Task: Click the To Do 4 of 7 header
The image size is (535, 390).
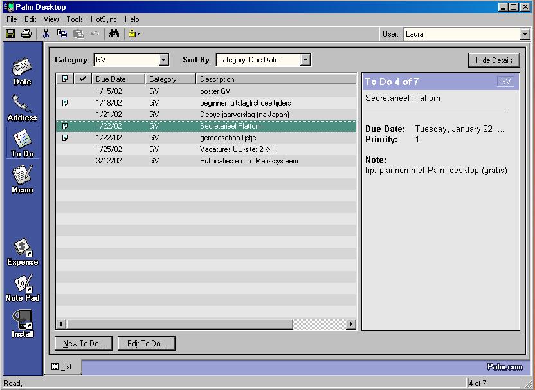Action: coord(392,82)
